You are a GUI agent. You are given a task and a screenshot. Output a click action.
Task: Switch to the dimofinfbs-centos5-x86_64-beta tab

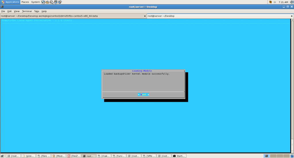coord(73,16)
